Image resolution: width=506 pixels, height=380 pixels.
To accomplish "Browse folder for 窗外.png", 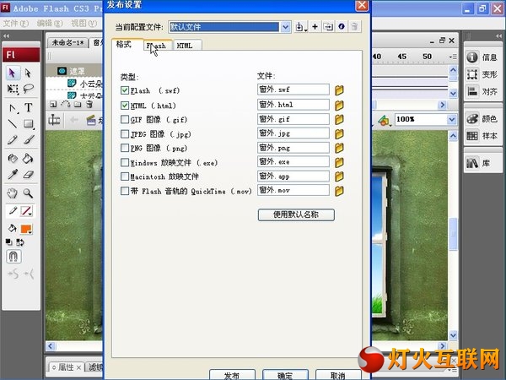I will point(339,148).
